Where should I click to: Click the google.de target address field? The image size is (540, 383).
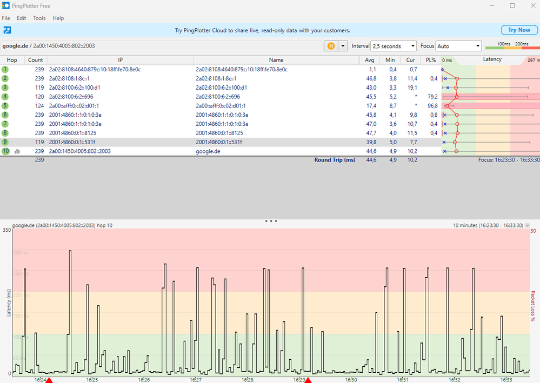162,46
